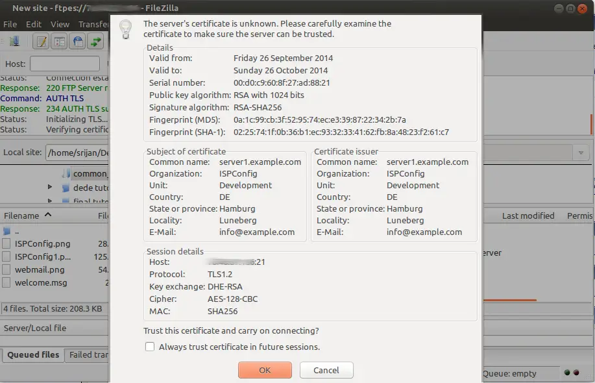This screenshot has height=383, width=595.
Task: Open the Transfer menu
Action: (x=93, y=24)
